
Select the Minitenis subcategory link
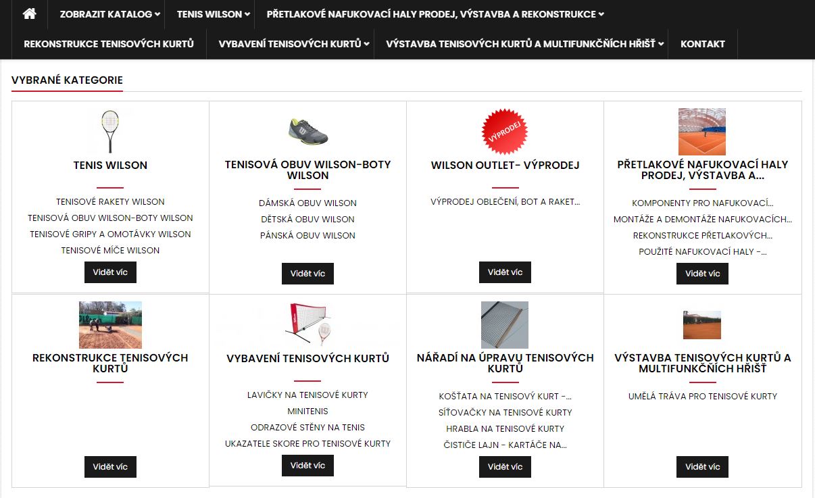tap(307, 411)
